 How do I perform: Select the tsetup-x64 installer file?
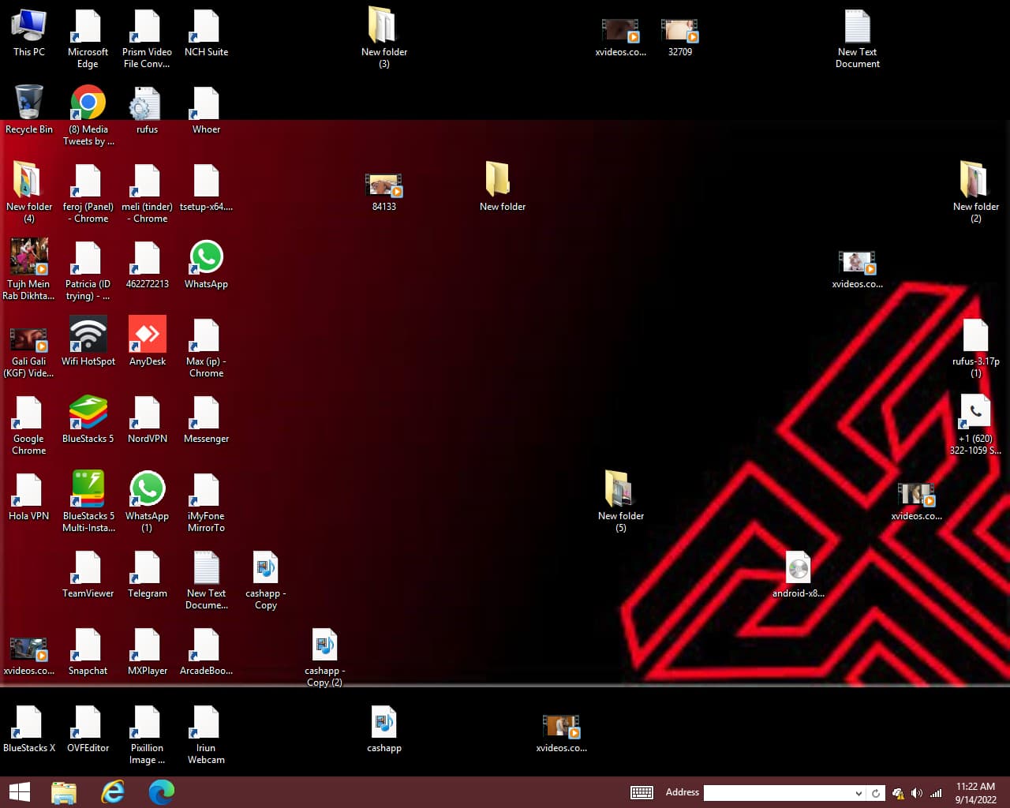click(x=206, y=188)
